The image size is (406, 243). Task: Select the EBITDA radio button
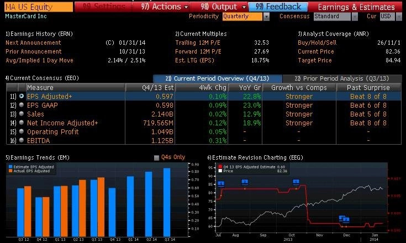(x=22, y=140)
